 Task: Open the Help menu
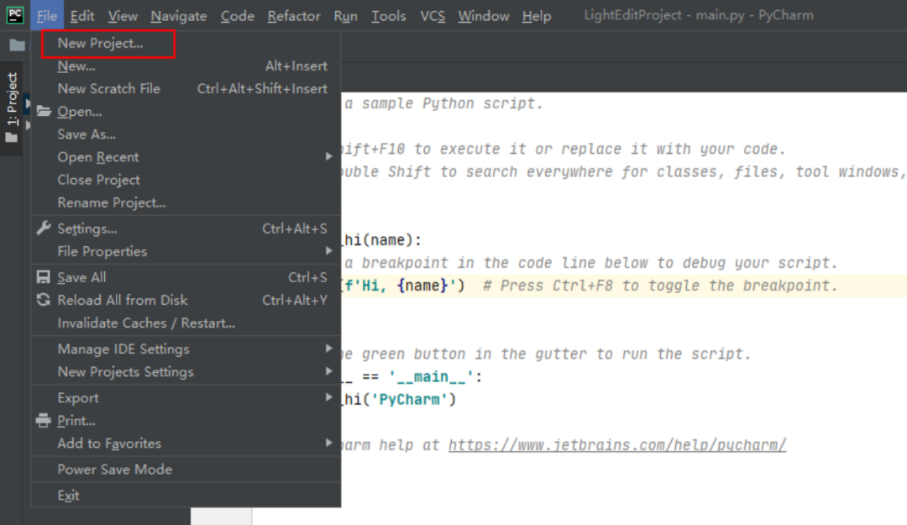(x=536, y=16)
